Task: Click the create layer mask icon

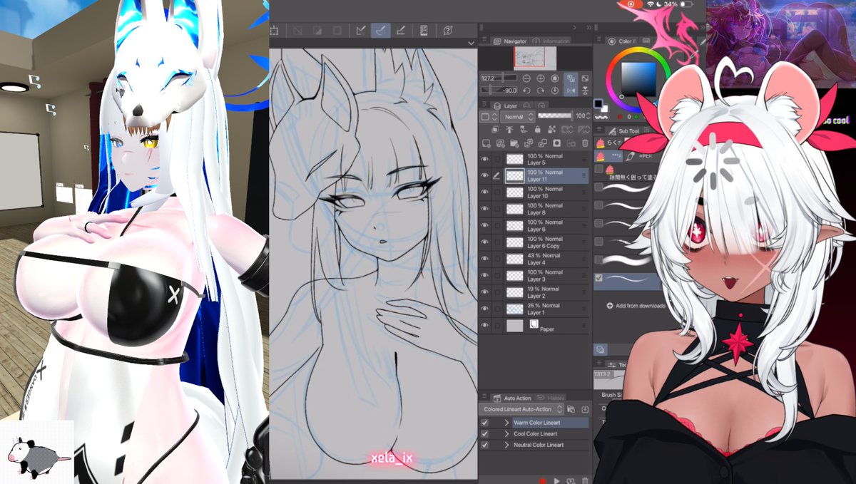Action: coord(556,143)
